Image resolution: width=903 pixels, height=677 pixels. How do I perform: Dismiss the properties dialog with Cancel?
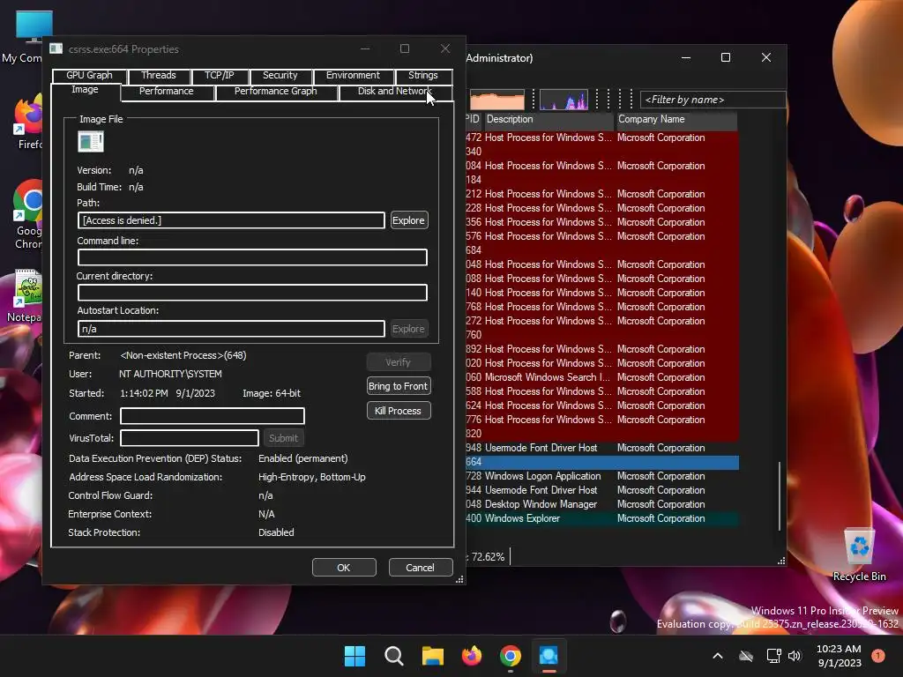click(x=420, y=568)
